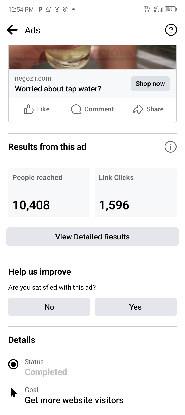Screen dimensions: 185x415
Task: Answer Yes to ad satisfaction
Action: coord(136,307)
